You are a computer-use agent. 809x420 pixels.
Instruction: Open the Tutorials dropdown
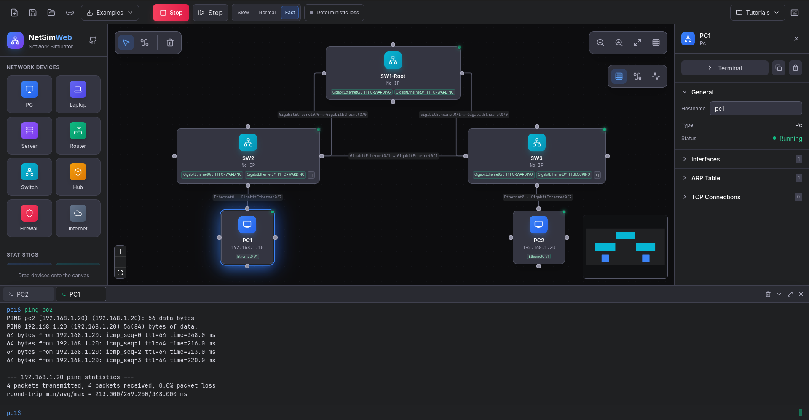pyautogui.click(x=758, y=13)
